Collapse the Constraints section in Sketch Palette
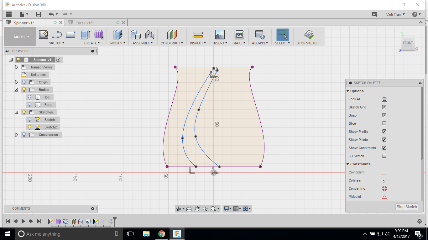The width and height of the screenshot is (428, 240). (x=348, y=164)
